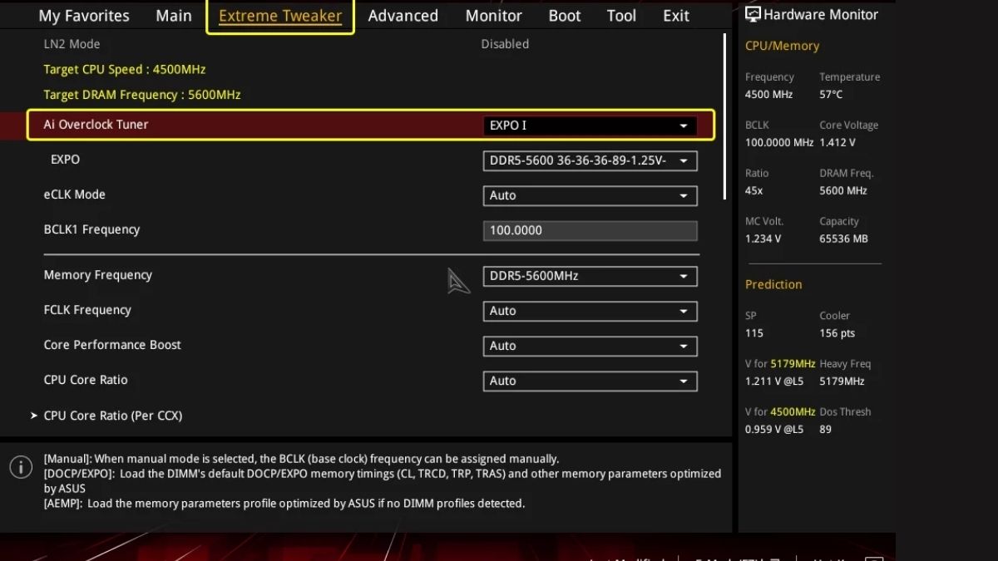This screenshot has width=998, height=561.
Task: Click the info icon beside the help text
Action: (21, 467)
